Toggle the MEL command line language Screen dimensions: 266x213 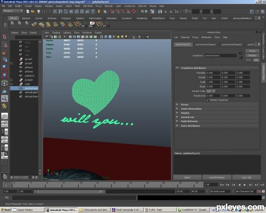pos(7,197)
